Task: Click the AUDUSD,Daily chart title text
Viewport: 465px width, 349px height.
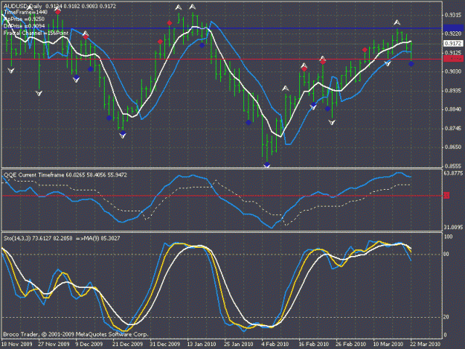Action: coord(23,6)
